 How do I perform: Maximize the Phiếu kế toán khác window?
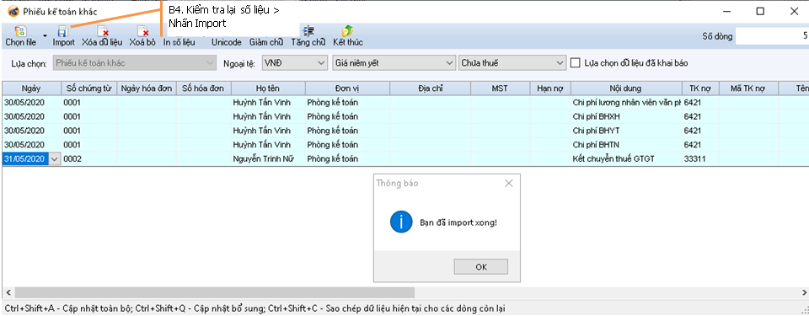(x=760, y=11)
